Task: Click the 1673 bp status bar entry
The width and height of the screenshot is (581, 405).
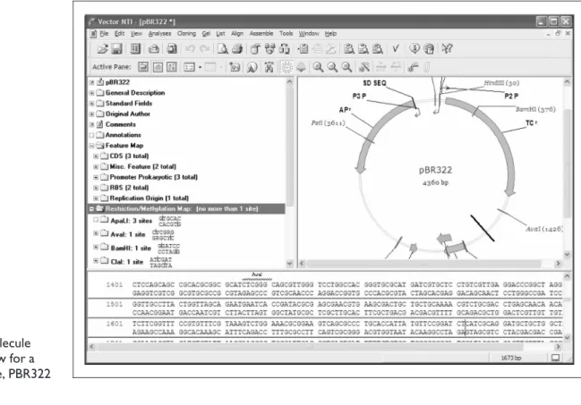Action: pos(511,358)
